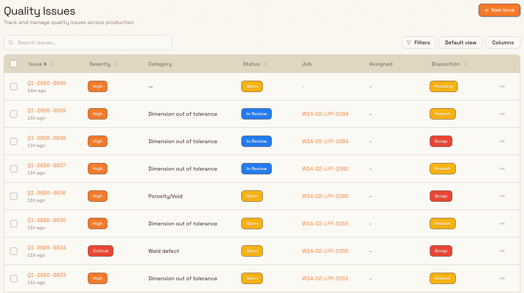524x293 pixels.
Task: Click the High severity badge for QI-2026-0040
Action: [x=98, y=86]
